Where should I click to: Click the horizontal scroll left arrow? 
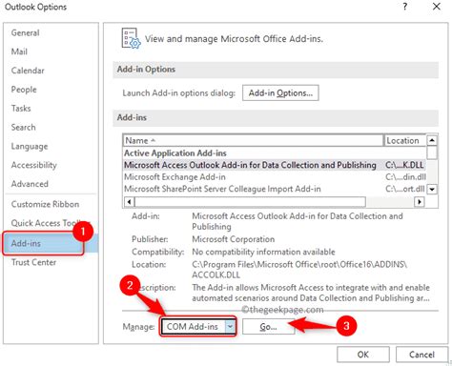click(129, 201)
